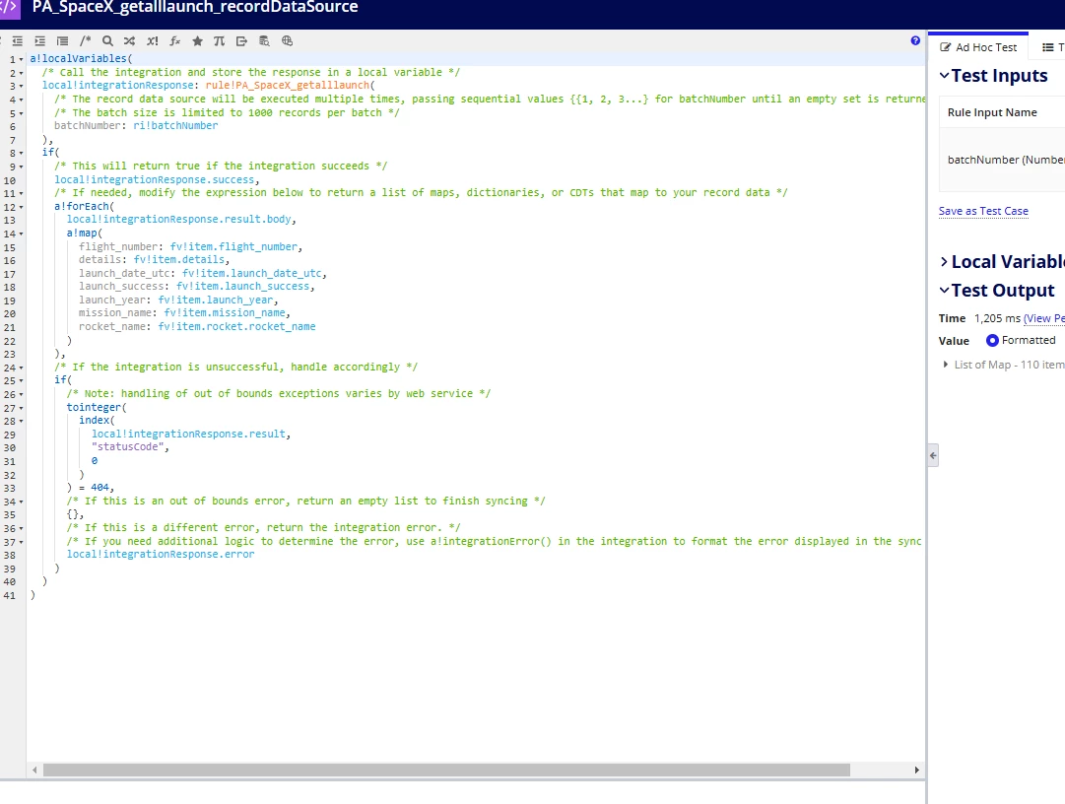Click the PA_SpaceX_getalllaunch_recordDataSource title
1065x804 pixels.
pyautogui.click(x=195, y=8)
